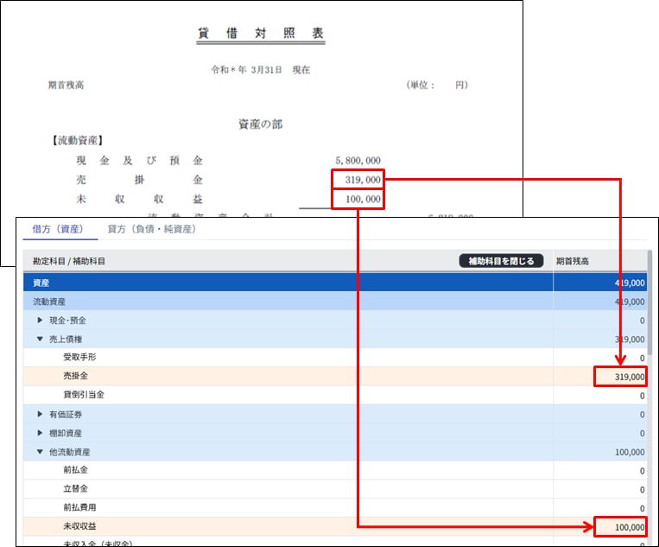Click the 前払費用 balance cell

pos(601,508)
